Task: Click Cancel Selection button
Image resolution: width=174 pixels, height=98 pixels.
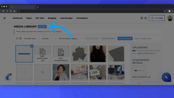Action: pos(108,38)
